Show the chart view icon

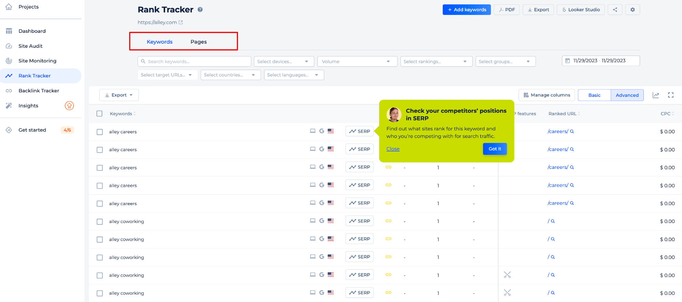pyautogui.click(x=656, y=95)
